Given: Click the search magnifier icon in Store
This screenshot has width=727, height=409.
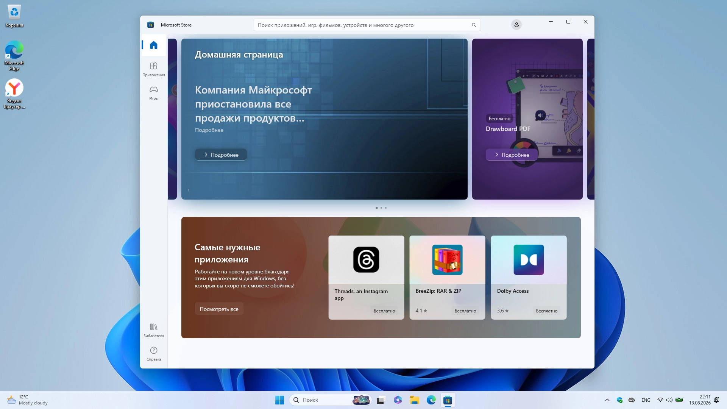Looking at the screenshot, I should (474, 25).
